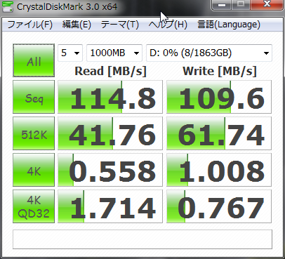This screenshot has height=259, width=285.
Task: Click the Seq read result 114.8
Action: coord(110,97)
